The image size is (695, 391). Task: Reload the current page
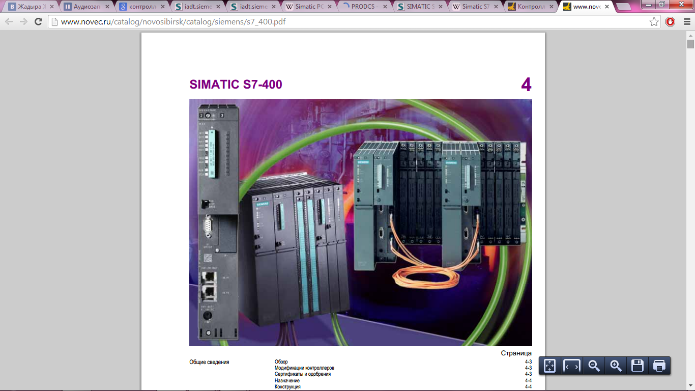click(38, 22)
